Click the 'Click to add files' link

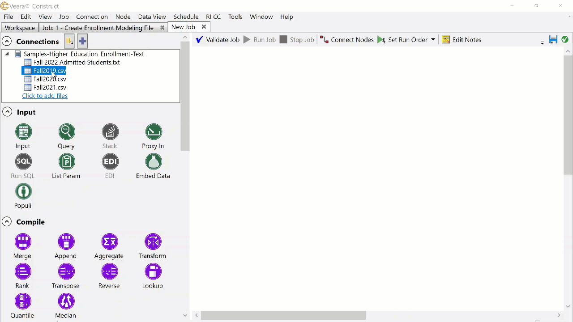point(45,96)
